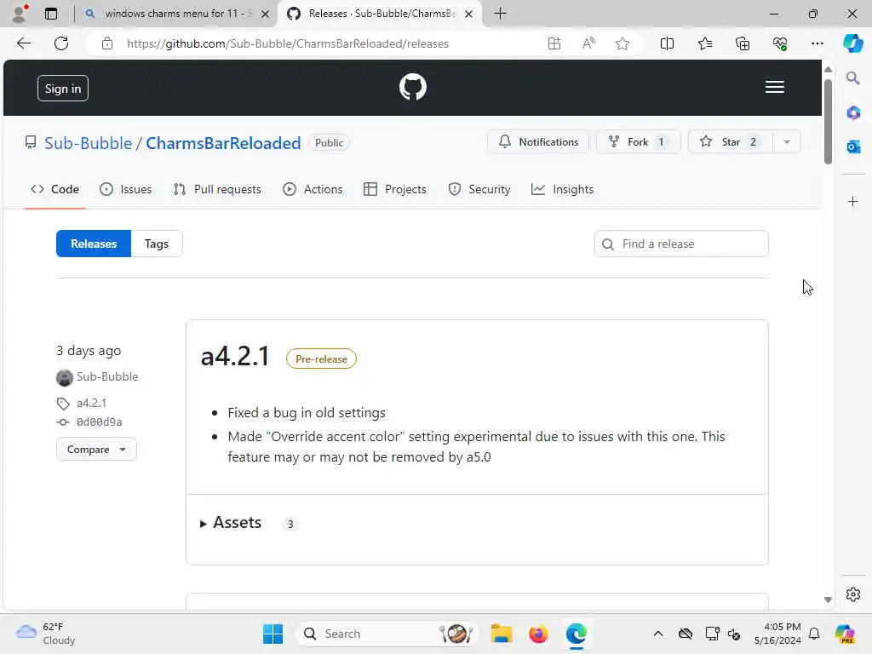This screenshot has height=654, width=872.
Task: Open the Copilot sidebar icon
Action: pos(852,43)
